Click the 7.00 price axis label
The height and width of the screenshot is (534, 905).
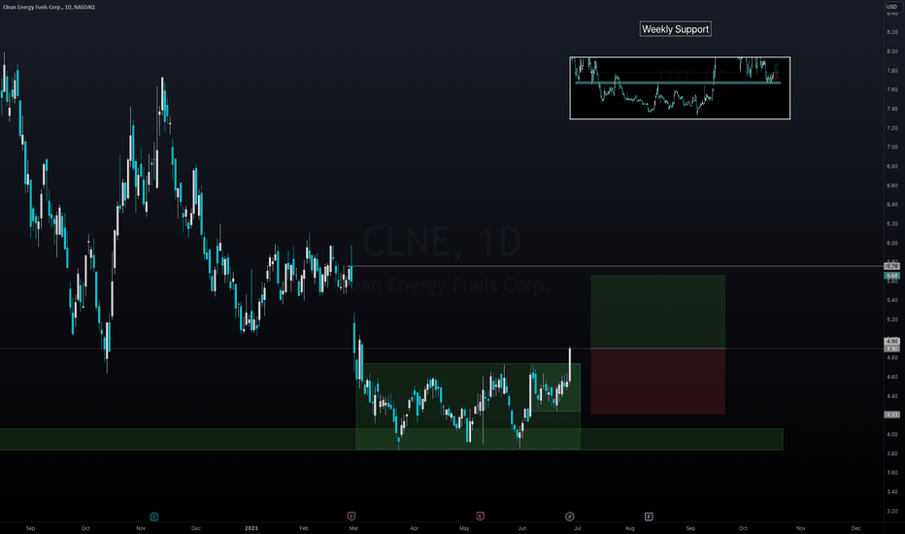point(891,148)
